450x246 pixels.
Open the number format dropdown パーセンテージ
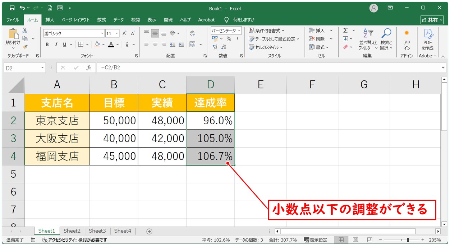[x=239, y=31]
